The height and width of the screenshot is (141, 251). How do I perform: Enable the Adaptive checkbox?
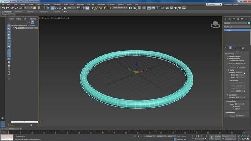233,109
